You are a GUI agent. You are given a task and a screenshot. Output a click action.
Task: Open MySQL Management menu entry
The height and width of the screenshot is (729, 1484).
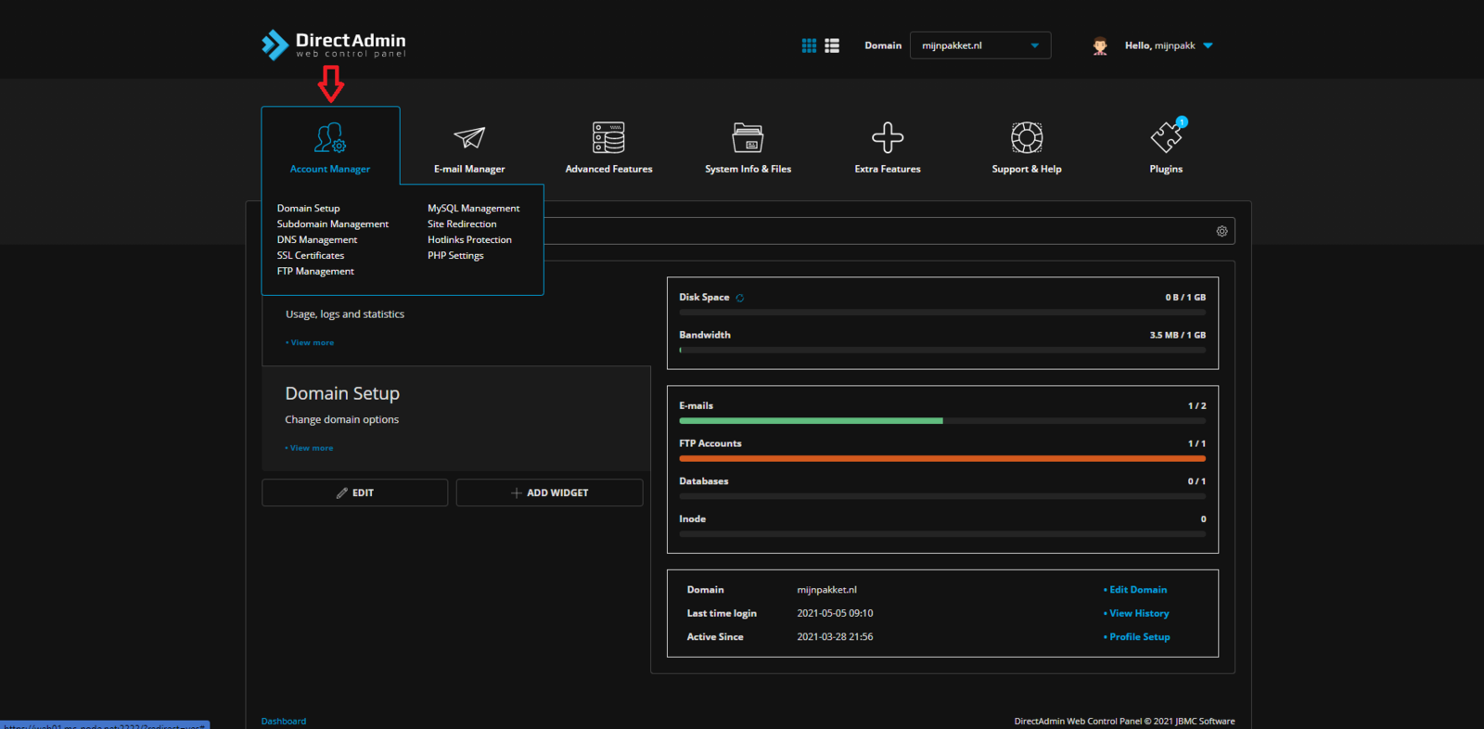pyautogui.click(x=473, y=209)
